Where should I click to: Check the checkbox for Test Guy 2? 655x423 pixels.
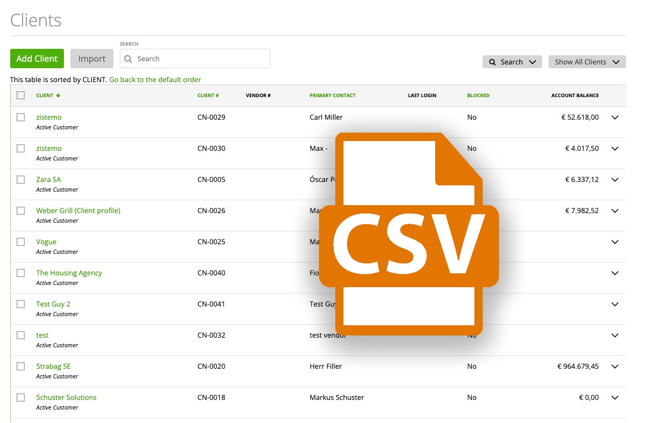coord(20,304)
